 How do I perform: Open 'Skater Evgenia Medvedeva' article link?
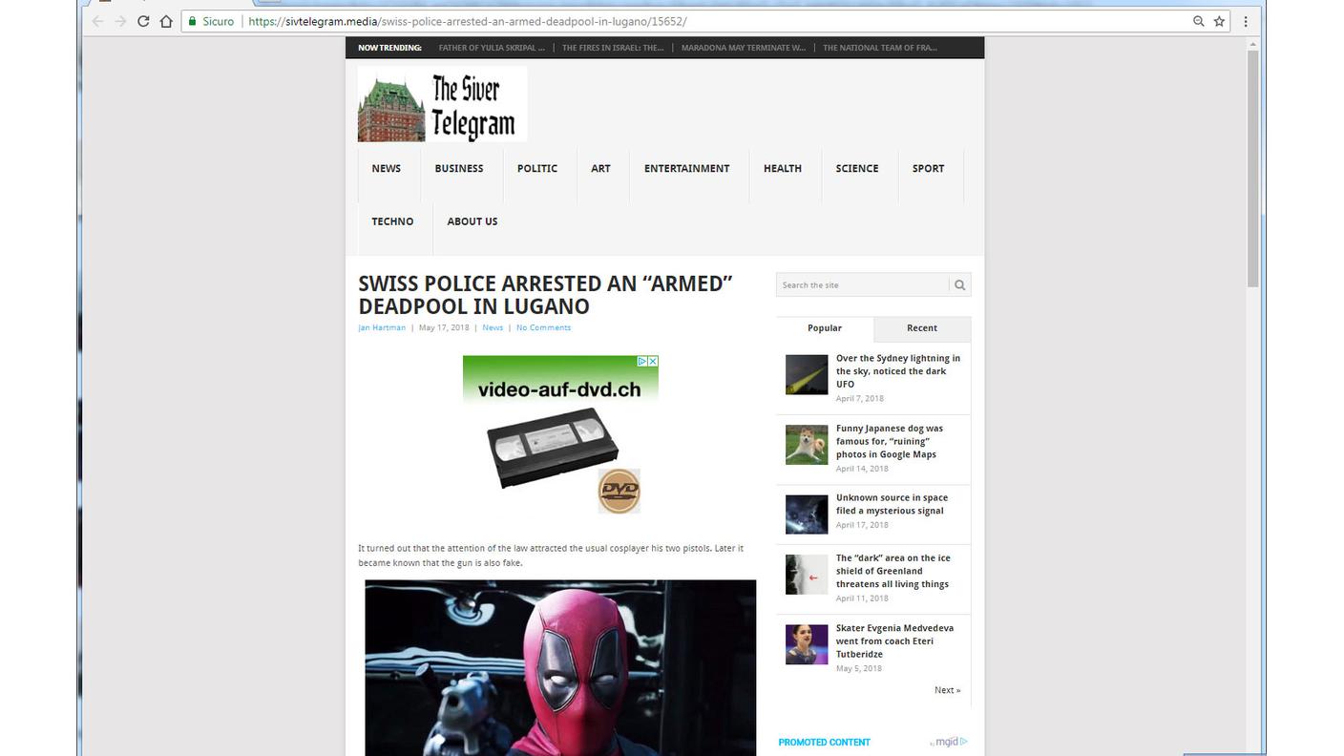(894, 640)
